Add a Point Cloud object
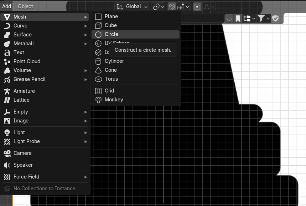Viewport: 306px width, 206px height. click(x=27, y=61)
